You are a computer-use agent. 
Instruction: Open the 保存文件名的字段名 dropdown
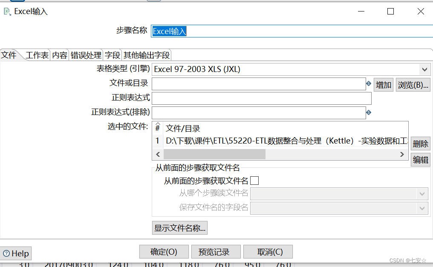[422, 208]
